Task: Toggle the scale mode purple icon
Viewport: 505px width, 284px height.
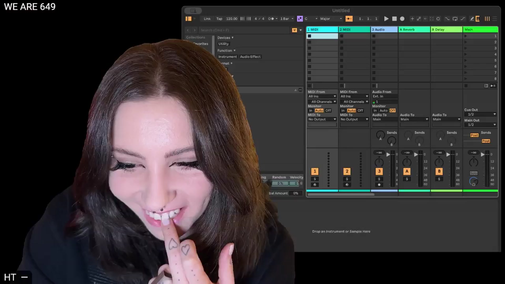Action: (x=300, y=19)
